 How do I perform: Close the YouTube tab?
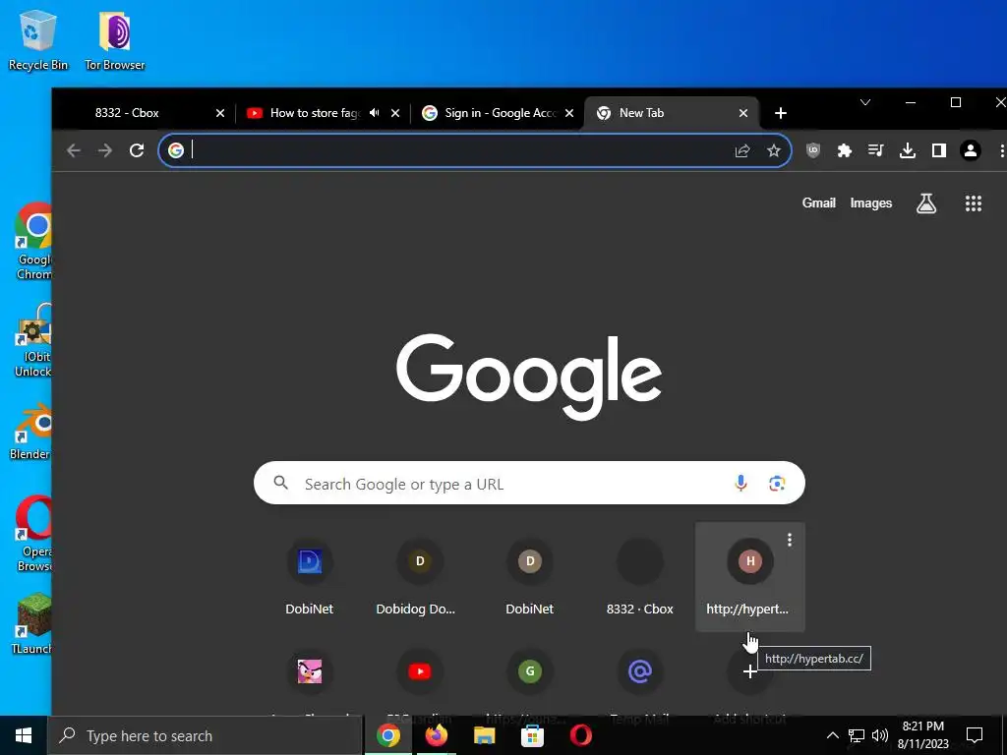coord(395,113)
